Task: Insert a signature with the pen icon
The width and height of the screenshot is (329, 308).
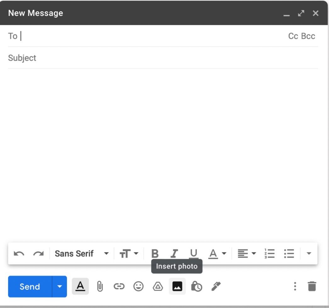Action: pos(216,286)
